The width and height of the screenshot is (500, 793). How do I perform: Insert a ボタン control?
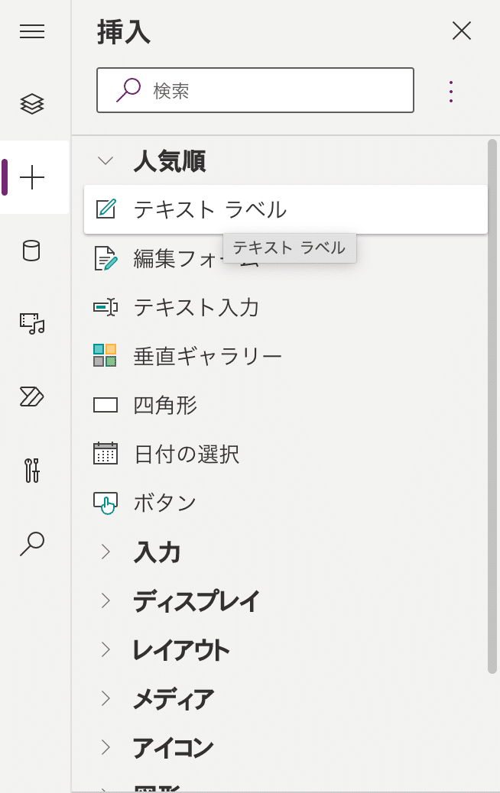click(x=165, y=502)
